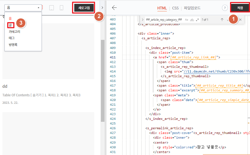
Task: Collapse preview pane with chevron arrow
Action: (102, 7)
